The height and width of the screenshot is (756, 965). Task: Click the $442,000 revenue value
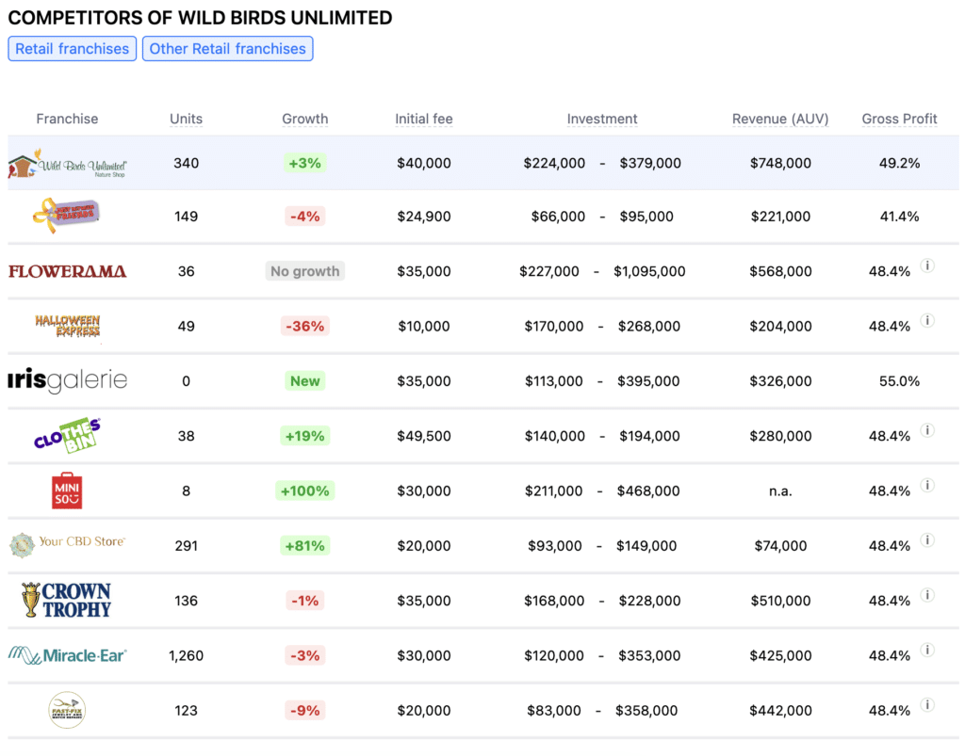[780, 711]
